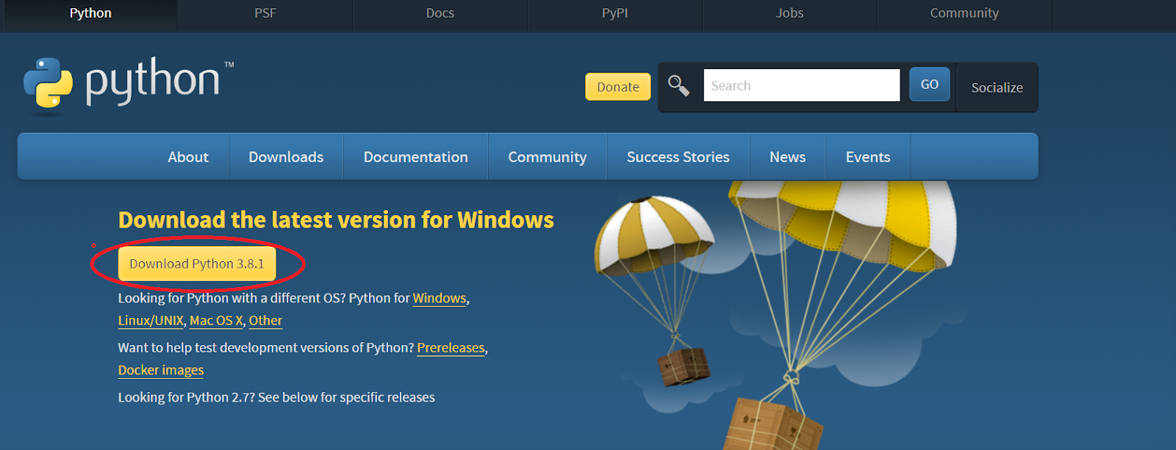The width and height of the screenshot is (1176, 450).
Task: Open Community in the main navigation bar
Action: click(548, 157)
